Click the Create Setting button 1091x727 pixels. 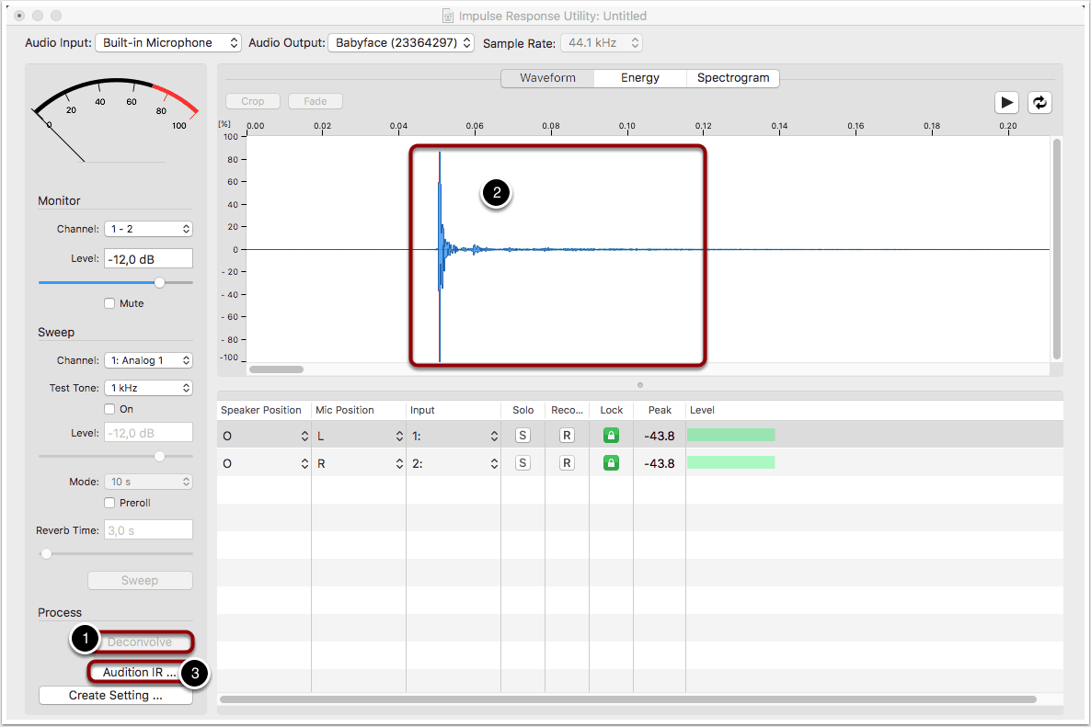pos(116,696)
